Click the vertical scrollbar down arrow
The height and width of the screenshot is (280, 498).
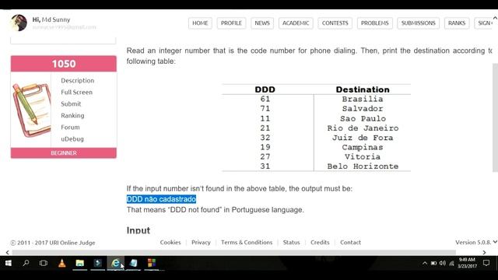click(495, 242)
